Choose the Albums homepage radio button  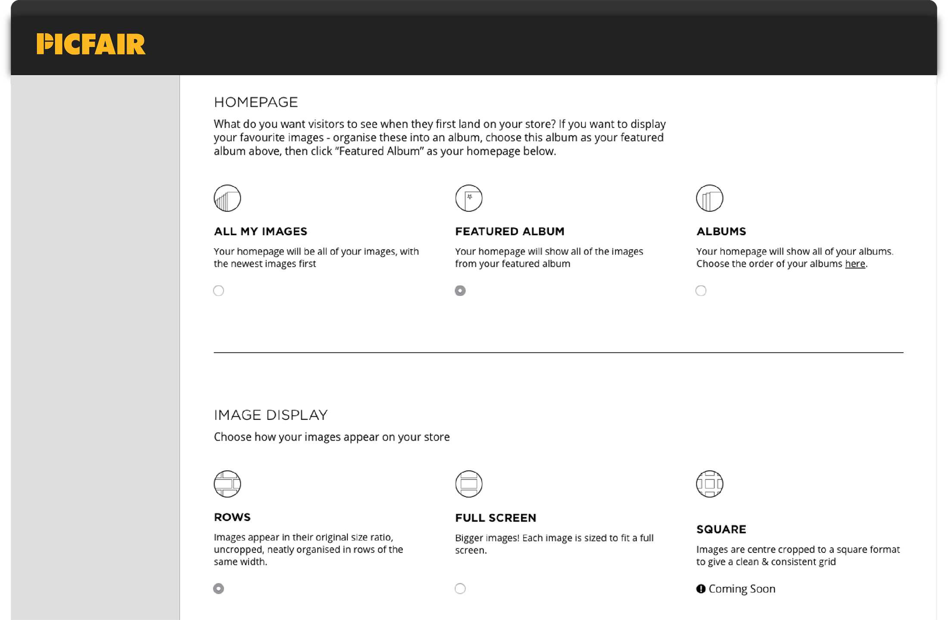[x=701, y=291]
